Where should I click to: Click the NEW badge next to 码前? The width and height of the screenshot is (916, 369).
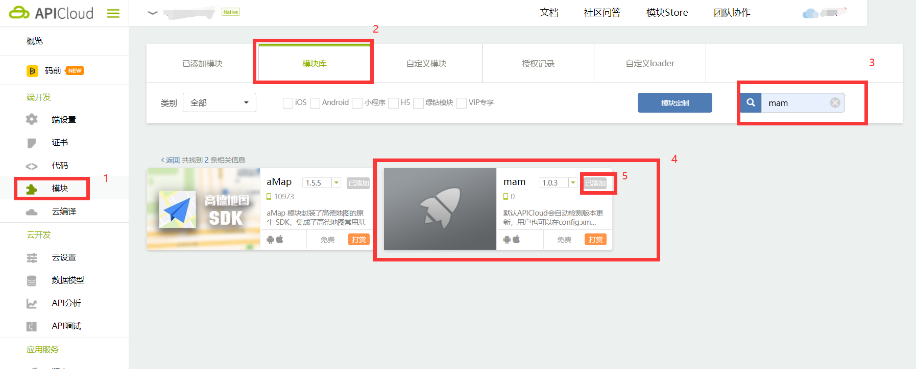pos(75,71)
